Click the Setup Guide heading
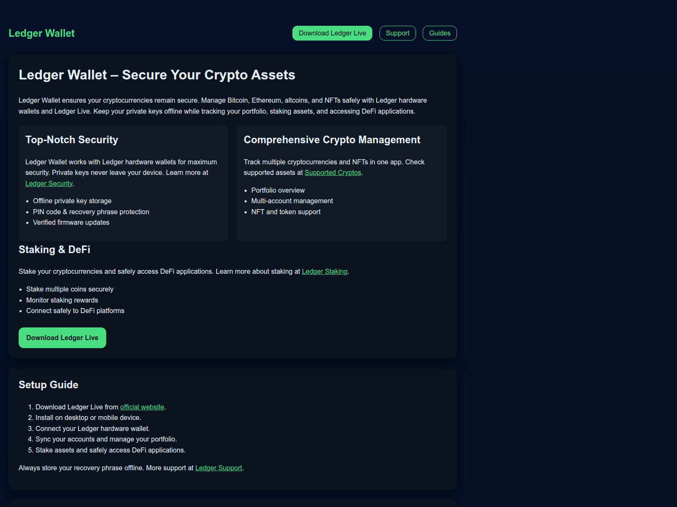Viewport: 677px width, 507px height. [48, 385]
